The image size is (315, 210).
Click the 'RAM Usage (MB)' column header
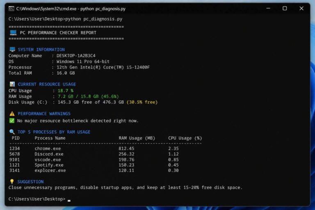[x=137, y=138]
